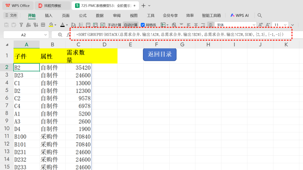Open the new tab options chevron
This screenshot has width=303, height=170.
(149, 6)
